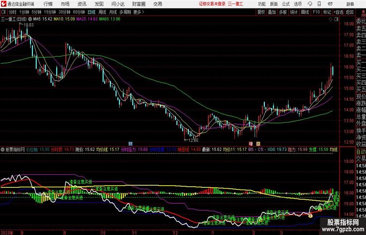
Task: Click the settings circle icon beside 三一重工(日线)
Action: click(30, 19)
